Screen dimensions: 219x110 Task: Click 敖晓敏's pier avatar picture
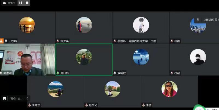[x=141, y=57]
